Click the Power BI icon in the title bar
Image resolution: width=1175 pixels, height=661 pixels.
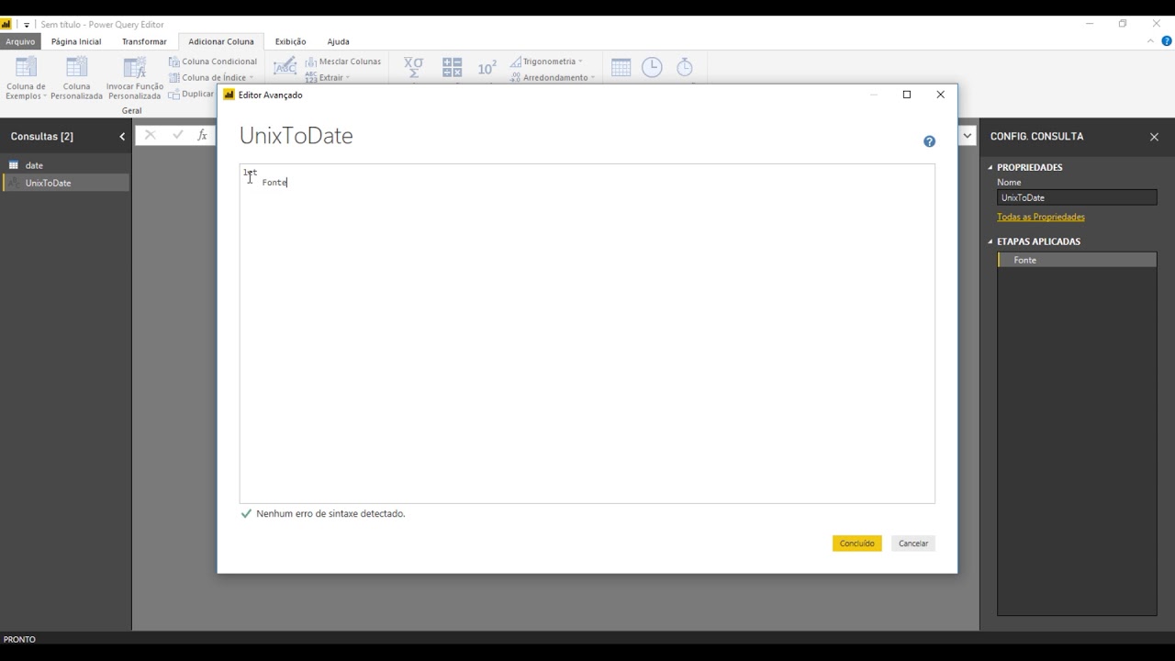tap(6, 25)
